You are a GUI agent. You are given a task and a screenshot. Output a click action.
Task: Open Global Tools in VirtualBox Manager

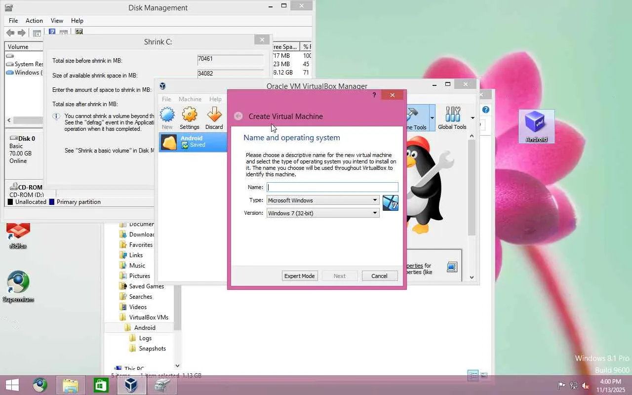click(x=452, y=118)
